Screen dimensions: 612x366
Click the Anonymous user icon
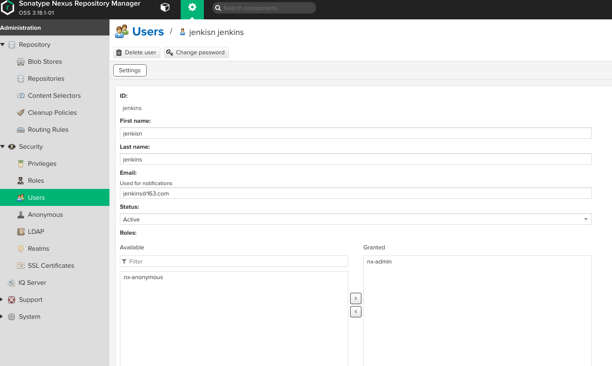(21, 215)
